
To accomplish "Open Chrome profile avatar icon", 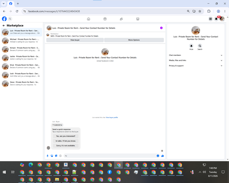I will pos(218,11).
